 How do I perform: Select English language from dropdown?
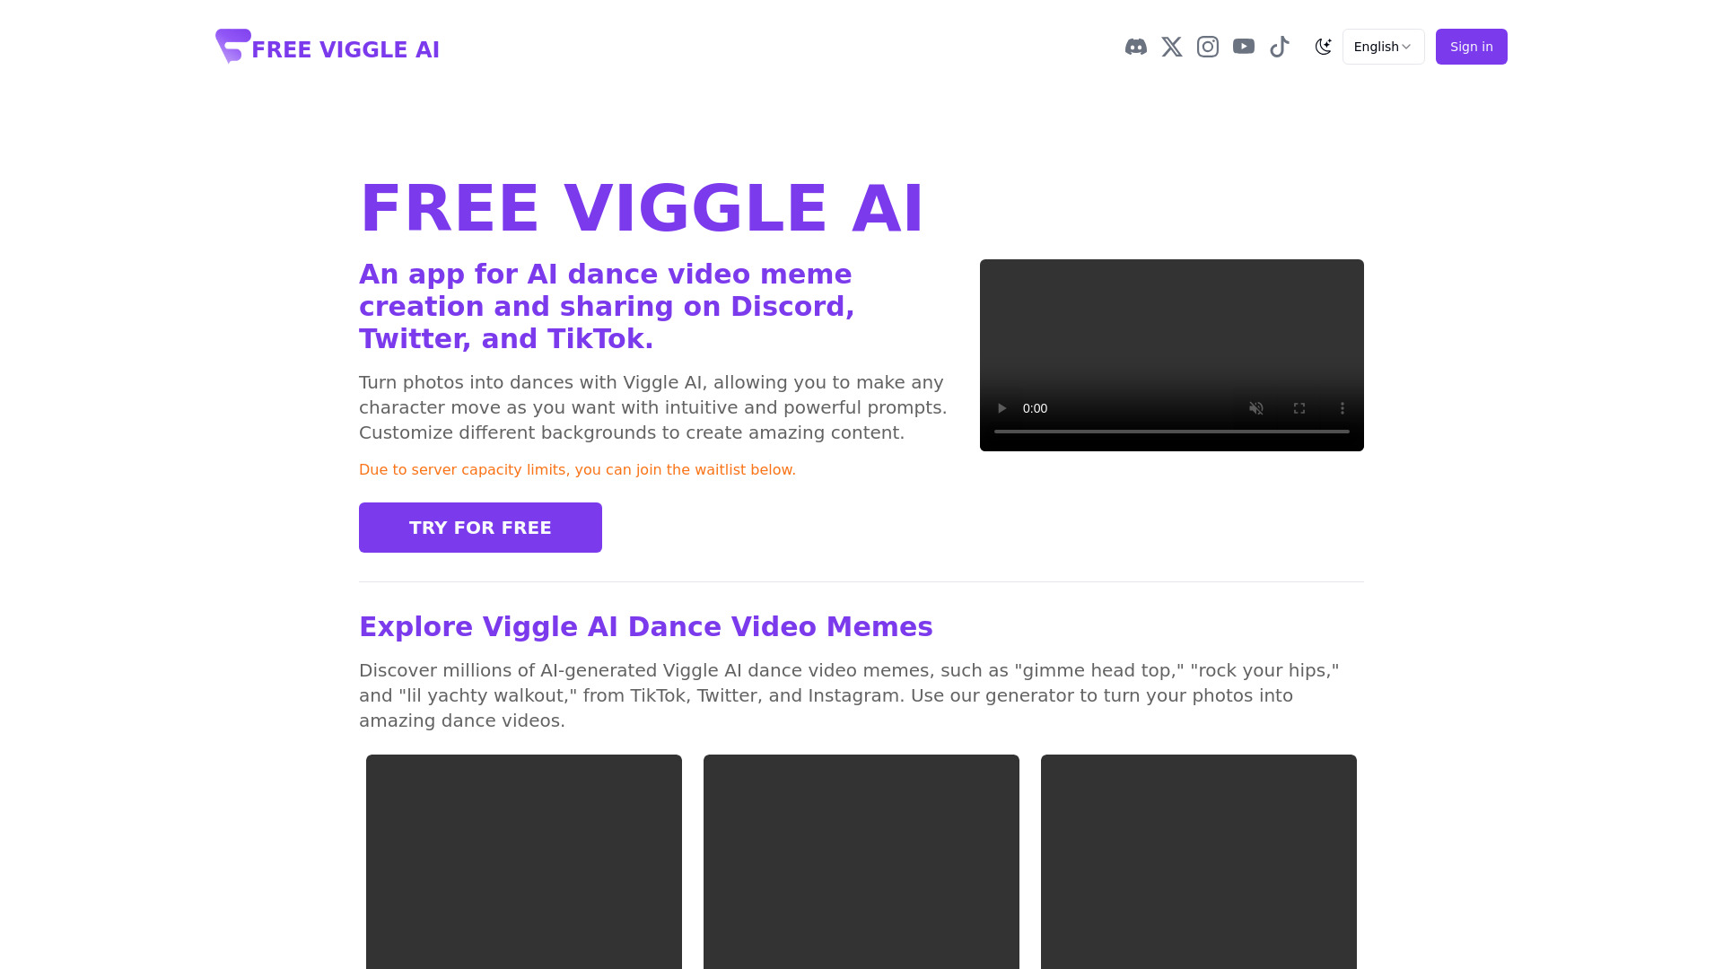(1384, 46)
